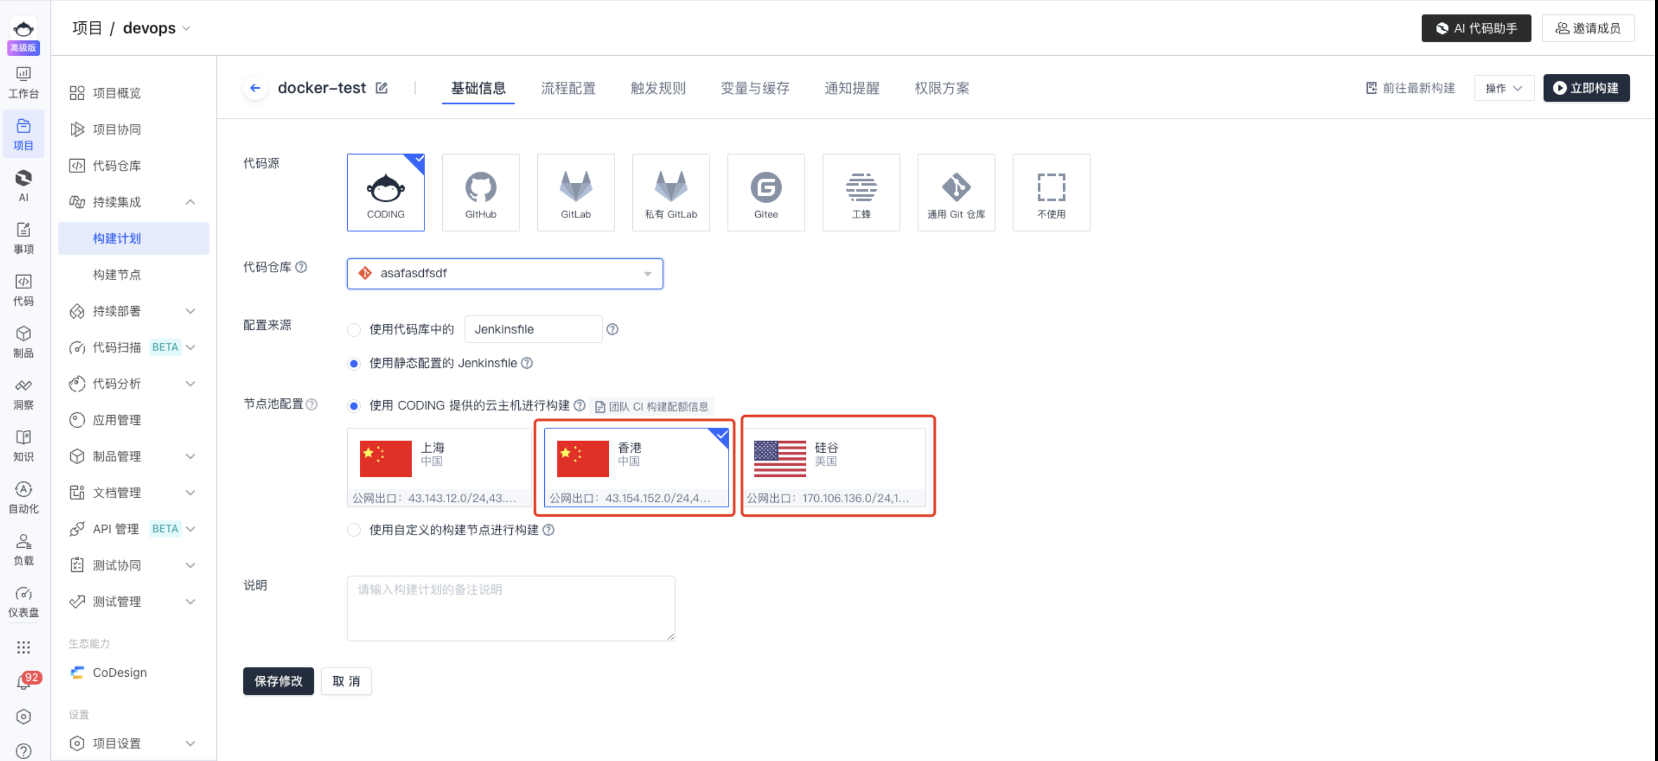Go back using the left arrow
The height and width of the screenshot is (761, 1658).
[x=255, y=88]
